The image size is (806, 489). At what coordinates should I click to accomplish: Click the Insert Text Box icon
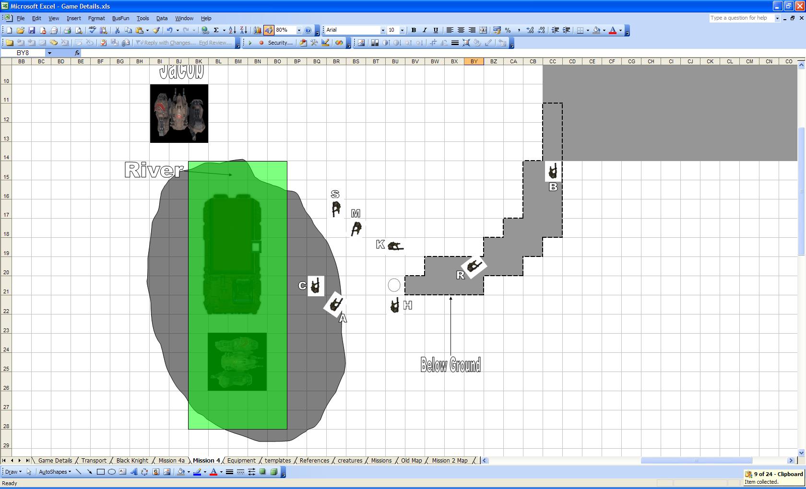tap(123, 472)
